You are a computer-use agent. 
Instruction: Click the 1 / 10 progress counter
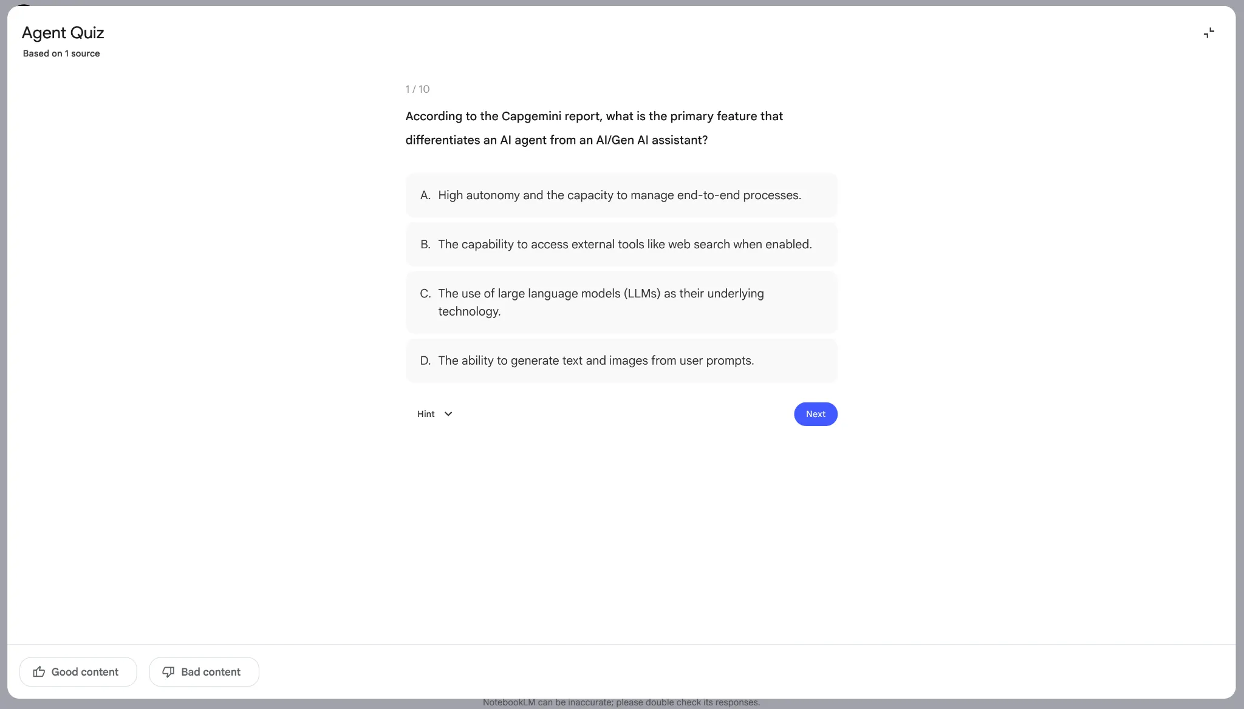click(417, 89)
